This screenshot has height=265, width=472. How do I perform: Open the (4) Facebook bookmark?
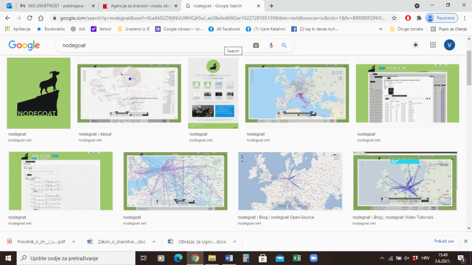click(224, 29)
